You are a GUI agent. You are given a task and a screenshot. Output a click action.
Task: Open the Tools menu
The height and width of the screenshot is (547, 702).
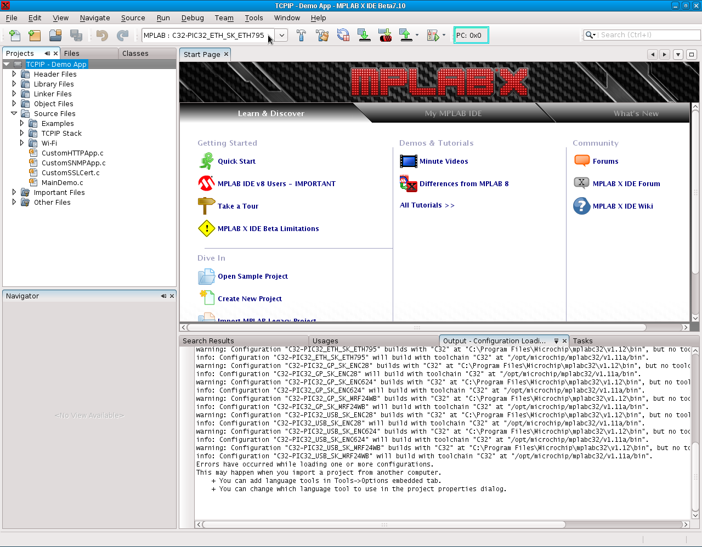[254, 18]
